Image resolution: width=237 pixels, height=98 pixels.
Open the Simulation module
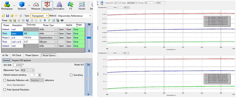[59, 5]
